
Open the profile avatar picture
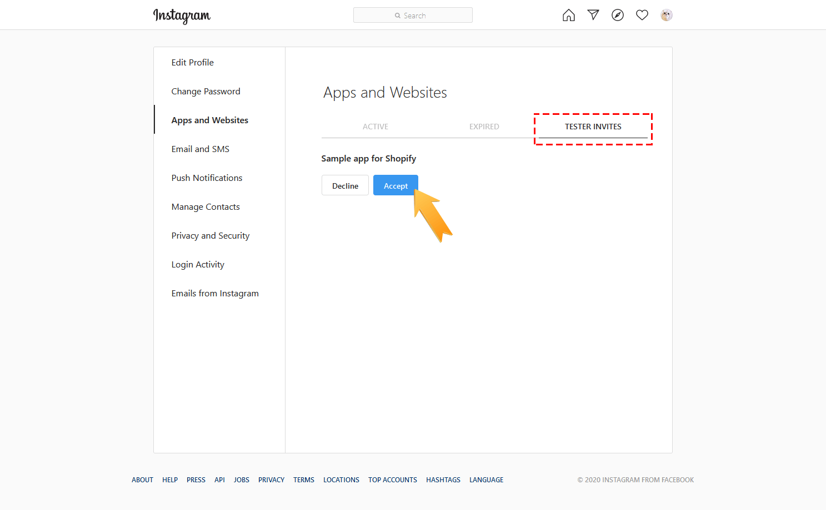pyautogui.click(x=667, y=15)
